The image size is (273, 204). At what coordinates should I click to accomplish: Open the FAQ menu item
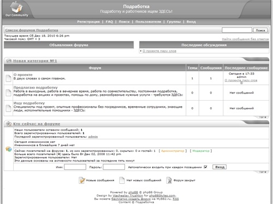tap(109, 22)
